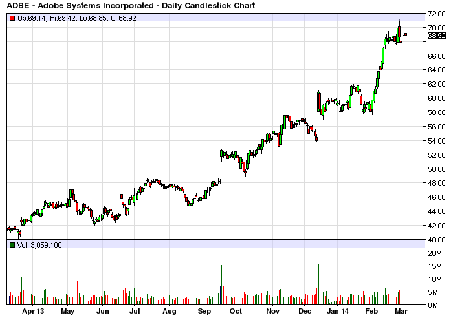This screenshot has height=331, width=453.
Task: Select the Op:69.14 open price readout
Action: [x=32, y=18]
